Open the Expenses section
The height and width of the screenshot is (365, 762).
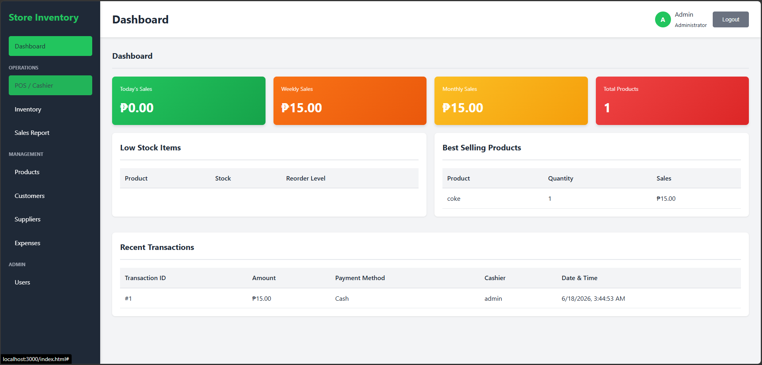coord(50,243)
